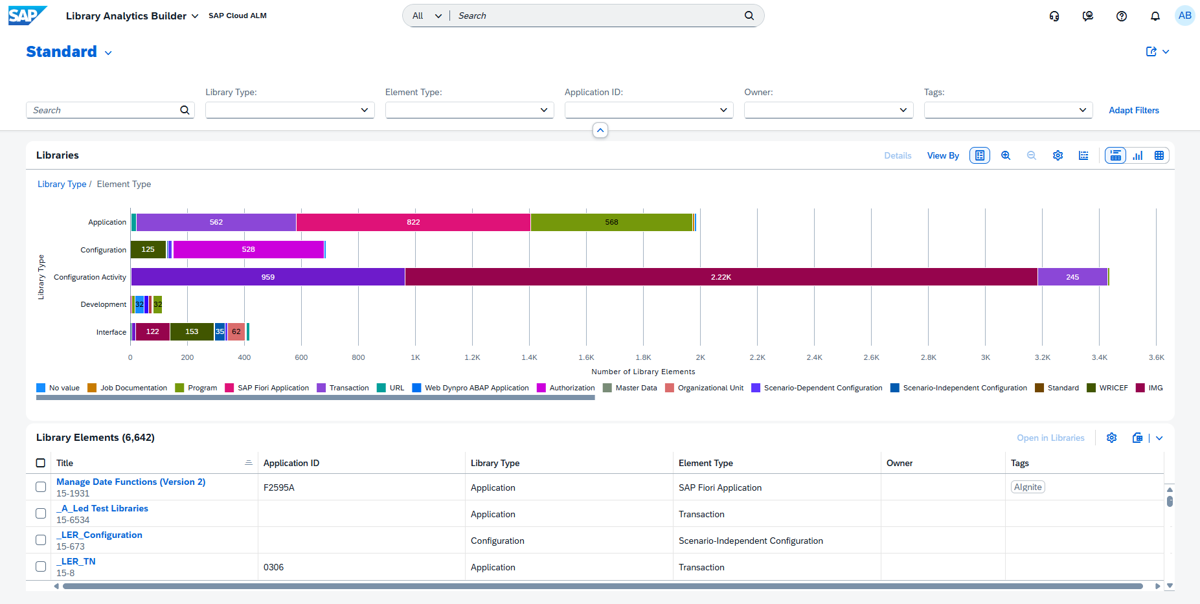1200x604 pixels.
Task: Open Library Elements table settings gear
Action: (1112, 438)
